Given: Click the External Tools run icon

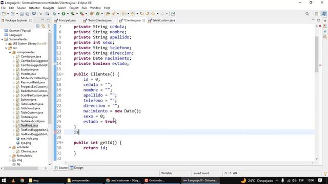Looking at the screenshot, I should 81,14.
